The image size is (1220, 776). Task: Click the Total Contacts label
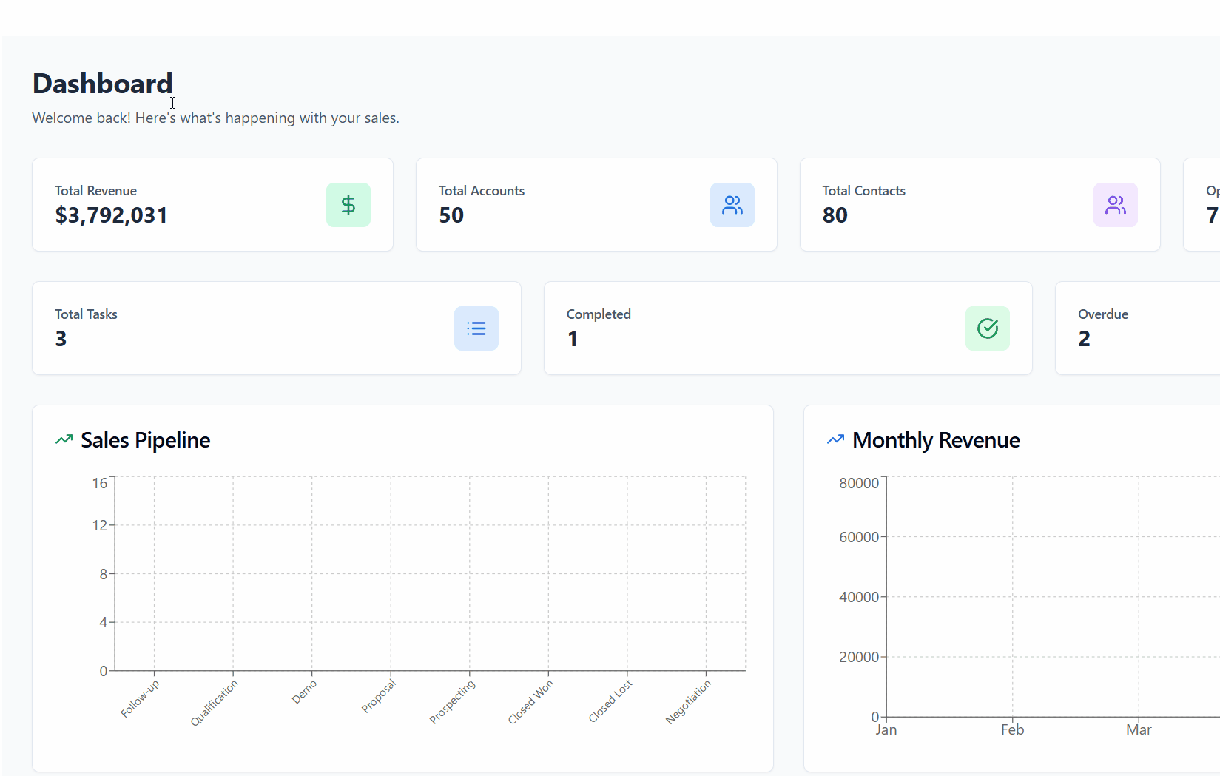coord(864,191)
